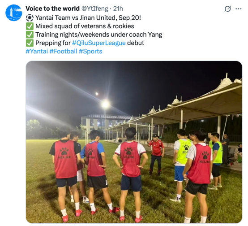Open the 21h timestamp permalink
This screenshot has height=226, width=248.
coord(118,9)
